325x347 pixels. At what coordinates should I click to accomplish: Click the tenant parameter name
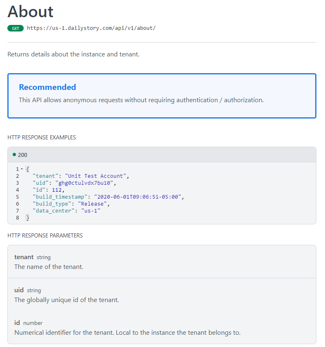pyautogui.click(x=24, y=257)
